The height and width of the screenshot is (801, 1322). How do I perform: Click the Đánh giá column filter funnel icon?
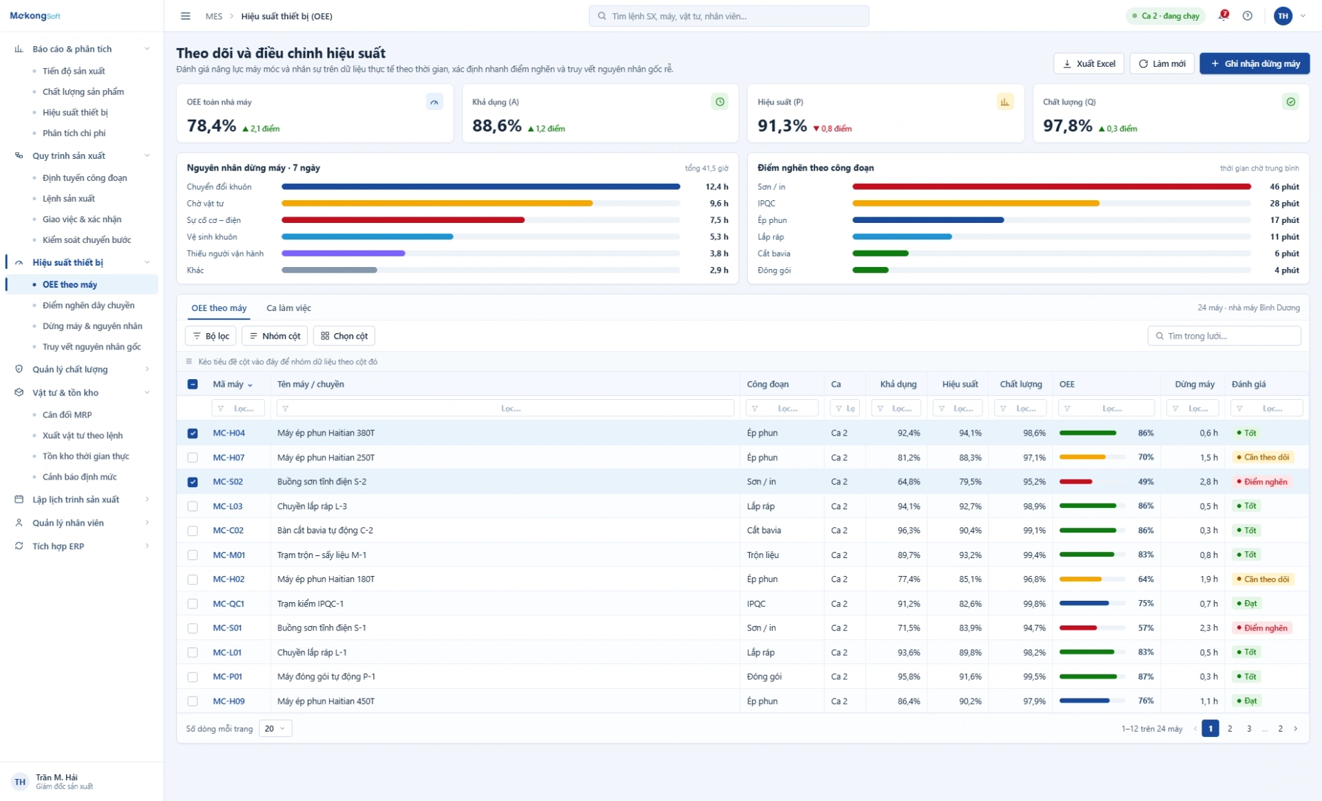pos(1239,409)
